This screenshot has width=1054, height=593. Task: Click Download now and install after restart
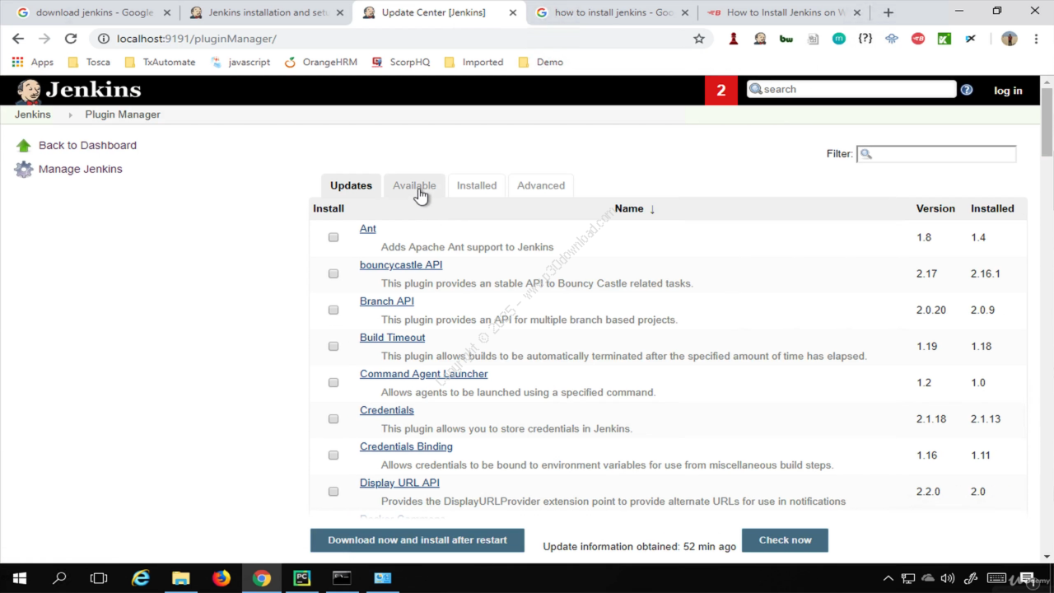(x=417, y=540)
